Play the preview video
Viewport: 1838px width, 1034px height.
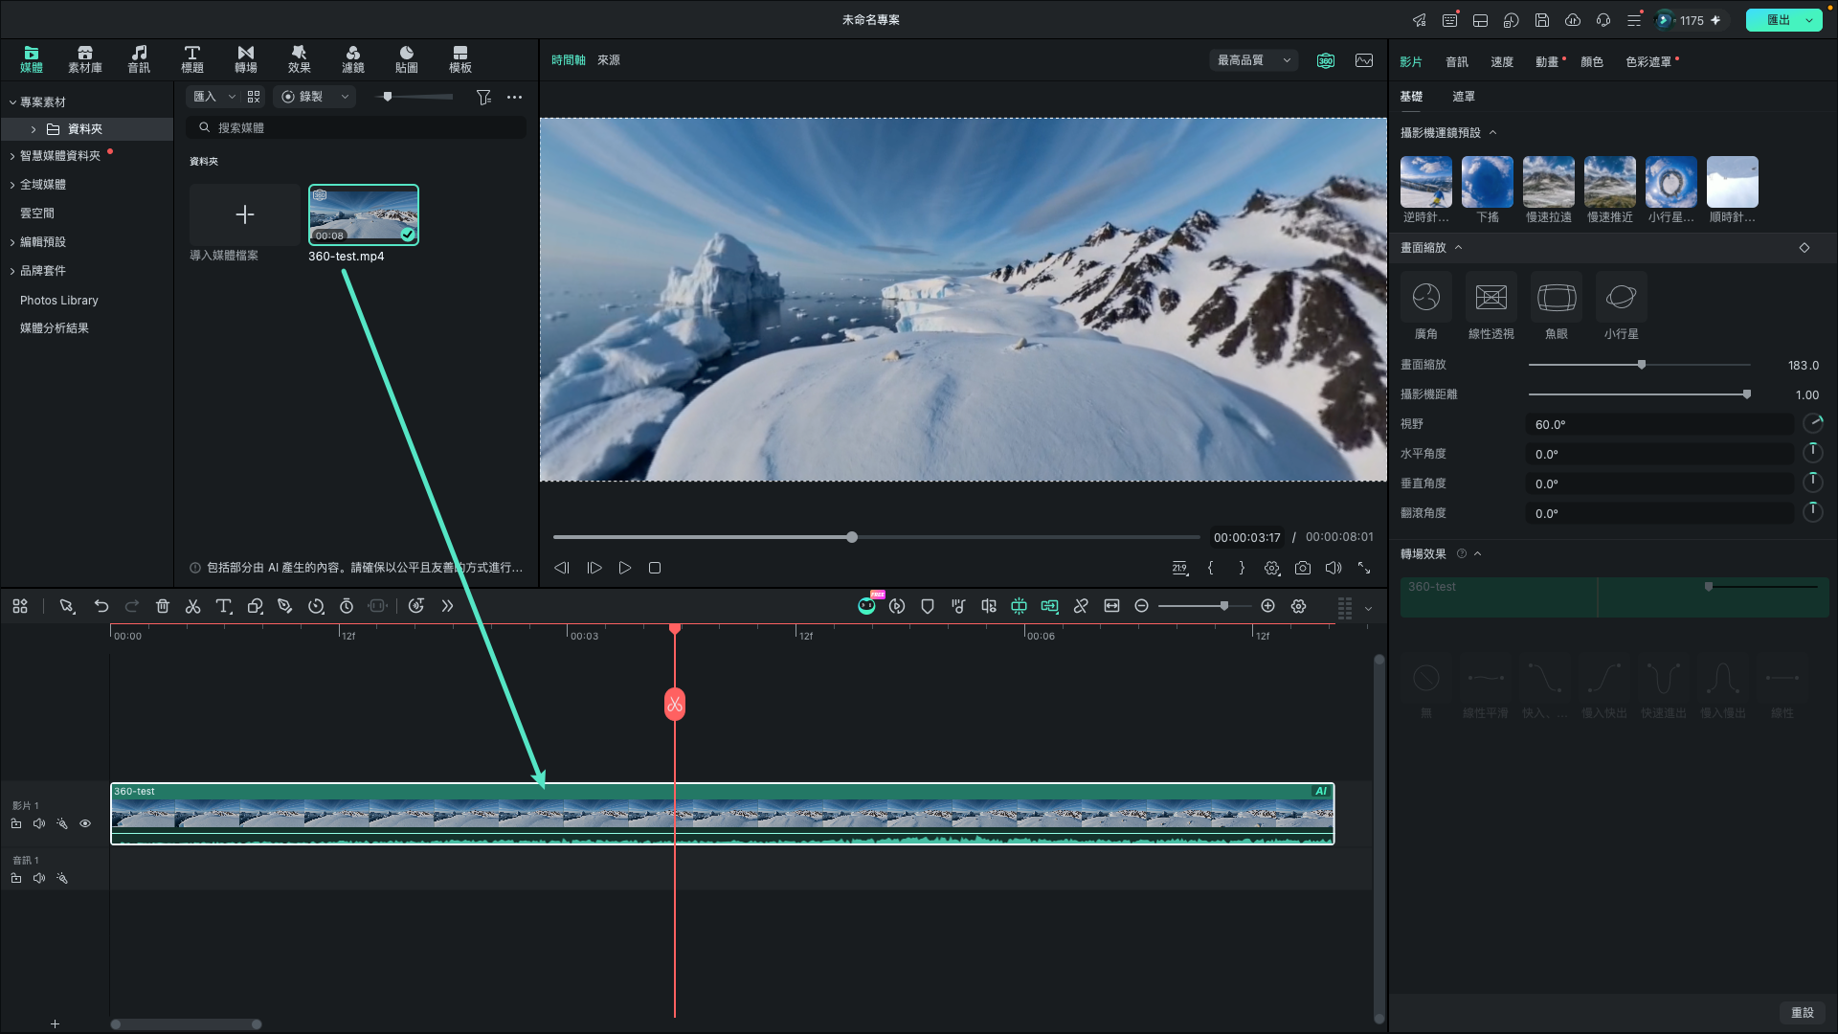[x=625, y=568]
